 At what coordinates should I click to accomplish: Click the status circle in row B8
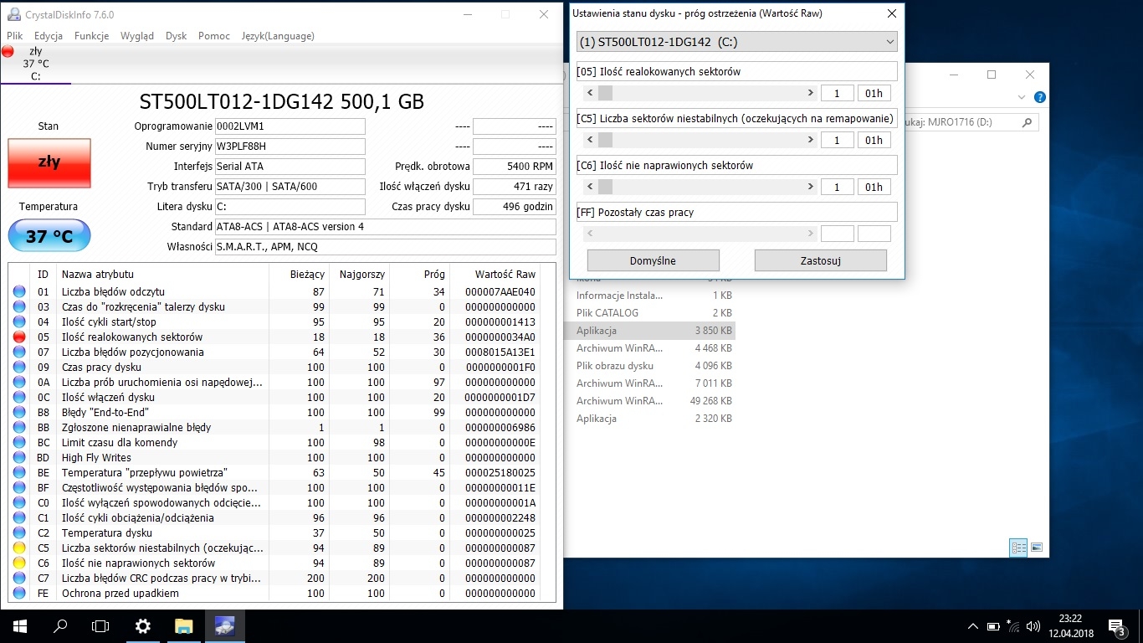coord(19,412)
